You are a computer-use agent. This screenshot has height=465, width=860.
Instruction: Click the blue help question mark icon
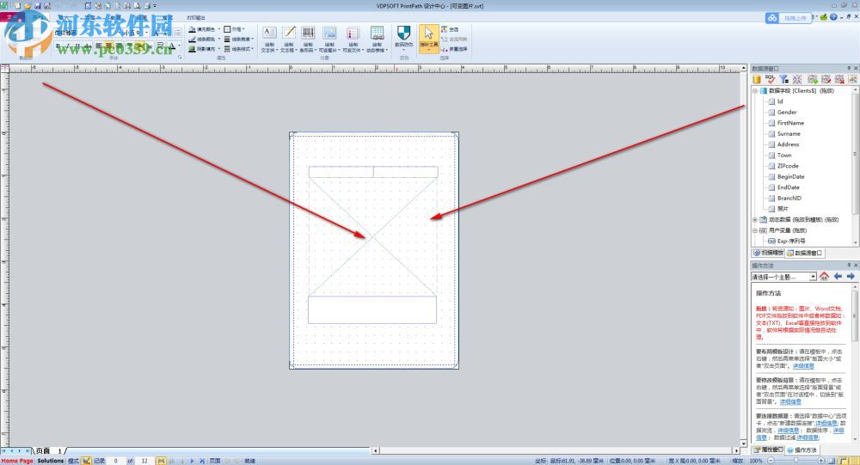coord(833,17)
